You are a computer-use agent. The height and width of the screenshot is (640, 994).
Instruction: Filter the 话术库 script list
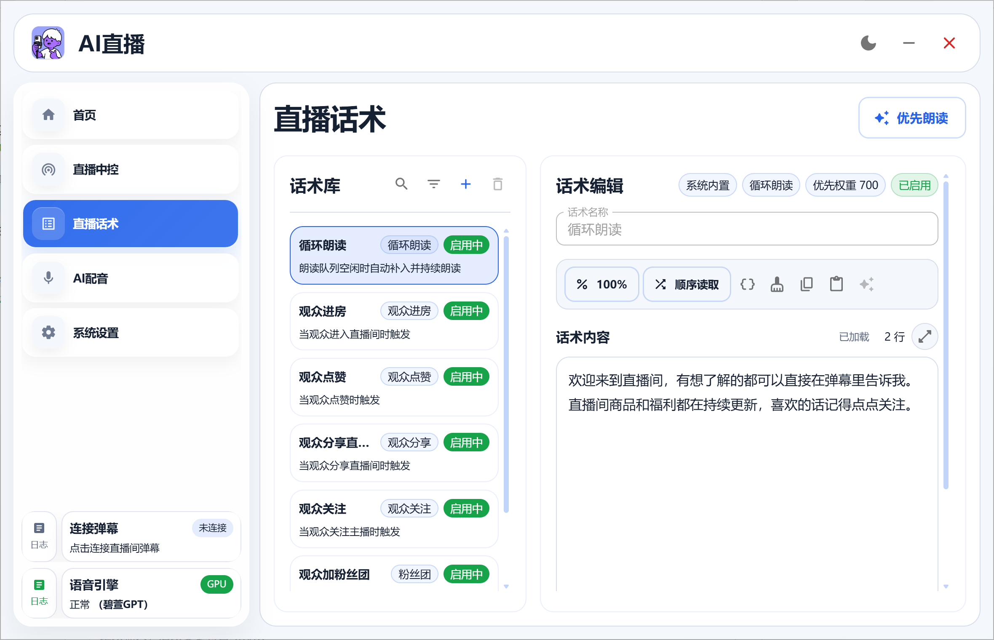coord(433,184)
